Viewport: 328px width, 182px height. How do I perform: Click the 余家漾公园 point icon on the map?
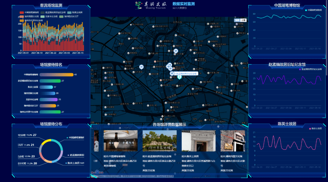click(x=208, y=73)
